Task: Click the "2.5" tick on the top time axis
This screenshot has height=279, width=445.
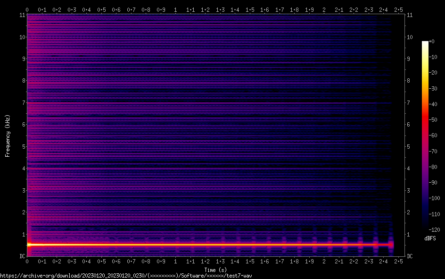Action: click(x=398, y=9)
